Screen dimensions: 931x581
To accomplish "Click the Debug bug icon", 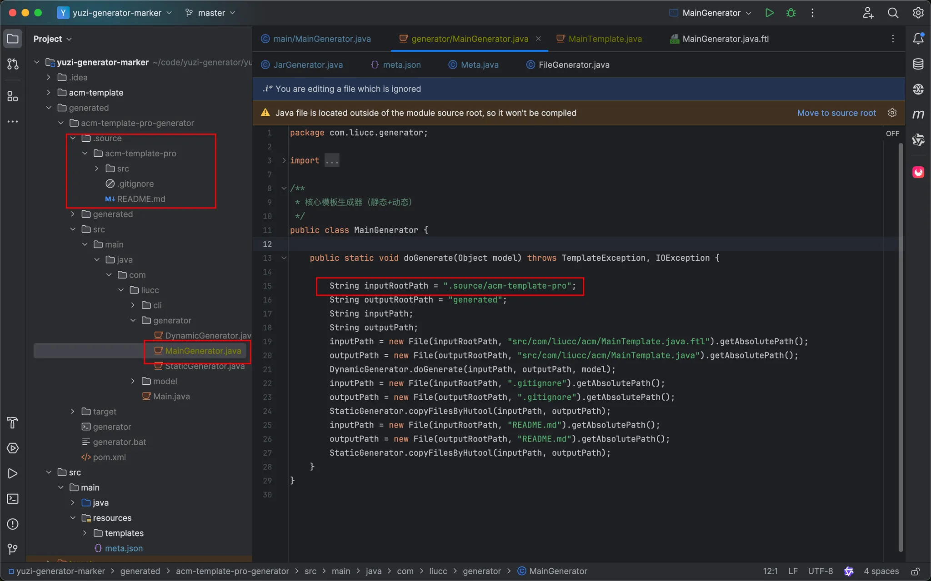I will (791, 13).
